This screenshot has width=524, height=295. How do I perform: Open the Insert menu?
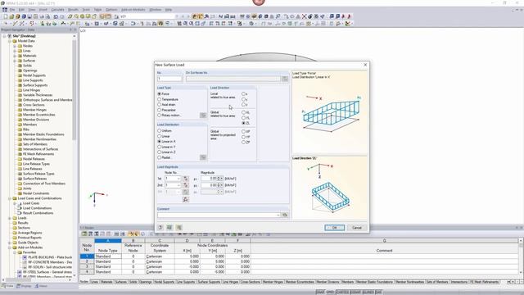pyautogui.click(x=43, y=10)
